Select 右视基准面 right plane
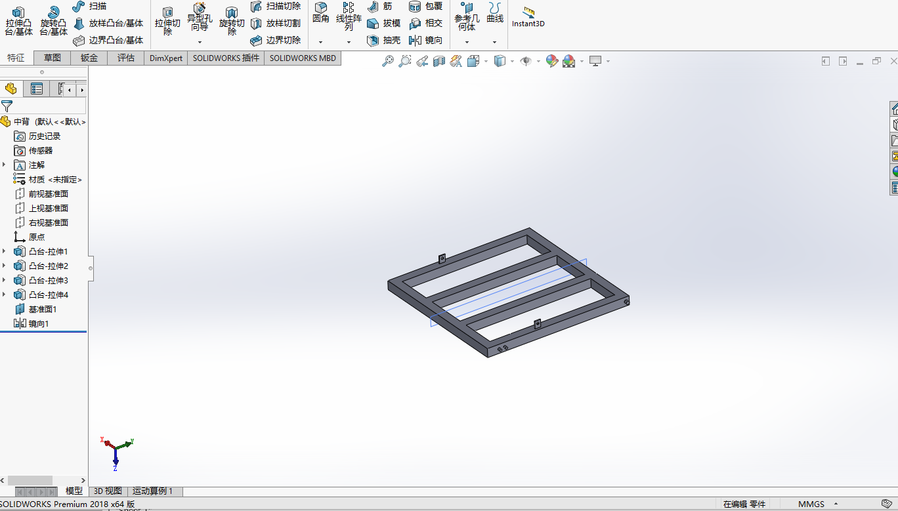898x511 pixels. click(x=41, y=222)
